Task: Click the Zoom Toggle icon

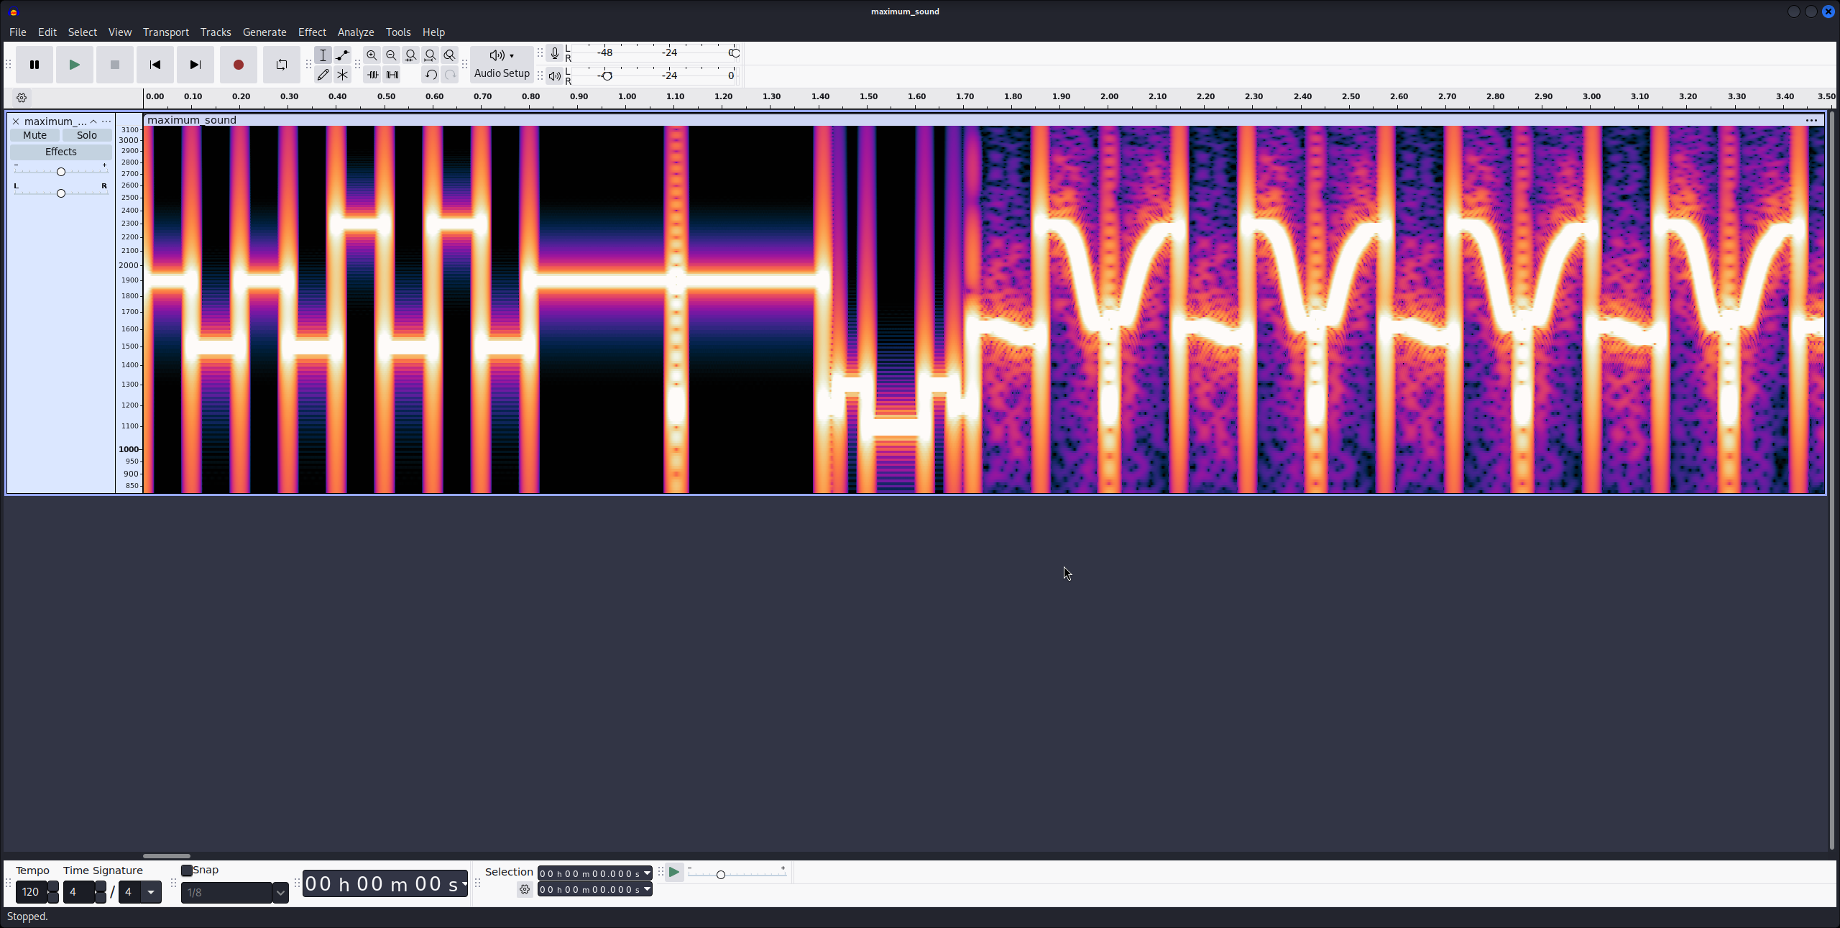Action: [450, 55]
